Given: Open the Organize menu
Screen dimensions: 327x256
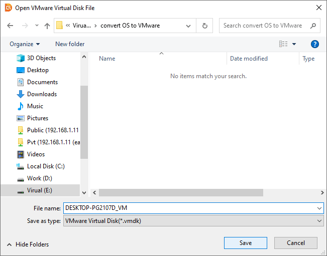Looking at the screenshot, I should 25,44.
